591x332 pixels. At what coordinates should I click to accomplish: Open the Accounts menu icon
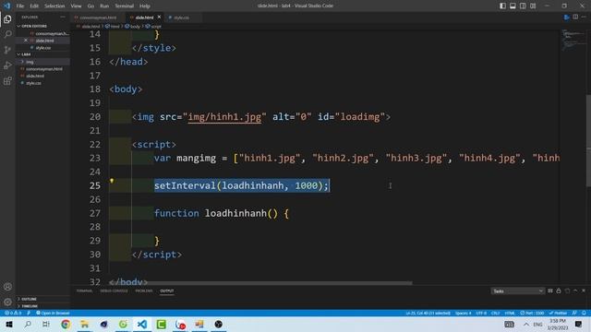(7, 287)
